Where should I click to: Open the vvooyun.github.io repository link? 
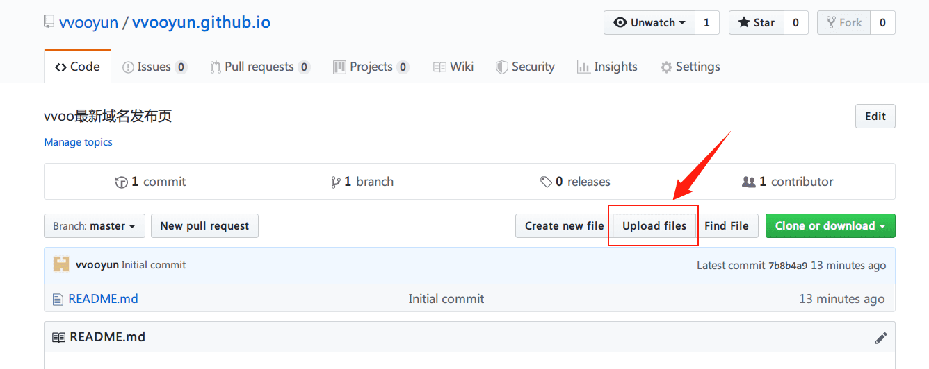(x=201, y=23)
